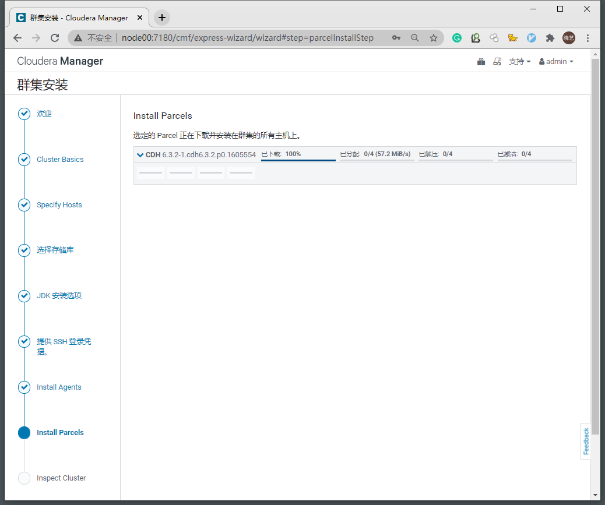Click the not-secure warning triangle icon

click(x=78, y=38)
